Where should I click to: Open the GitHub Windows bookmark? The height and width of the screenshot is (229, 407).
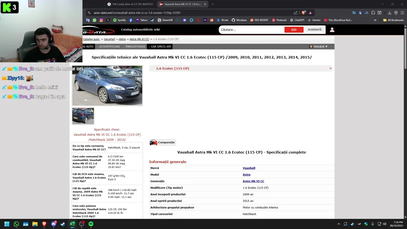click(239, 20)
